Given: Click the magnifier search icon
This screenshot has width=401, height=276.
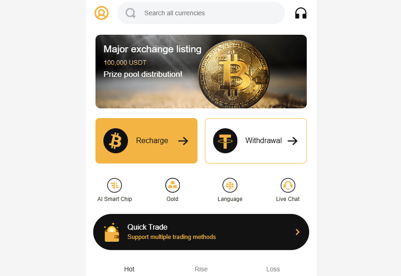Looking at the screenshot, I should (130, 13).
